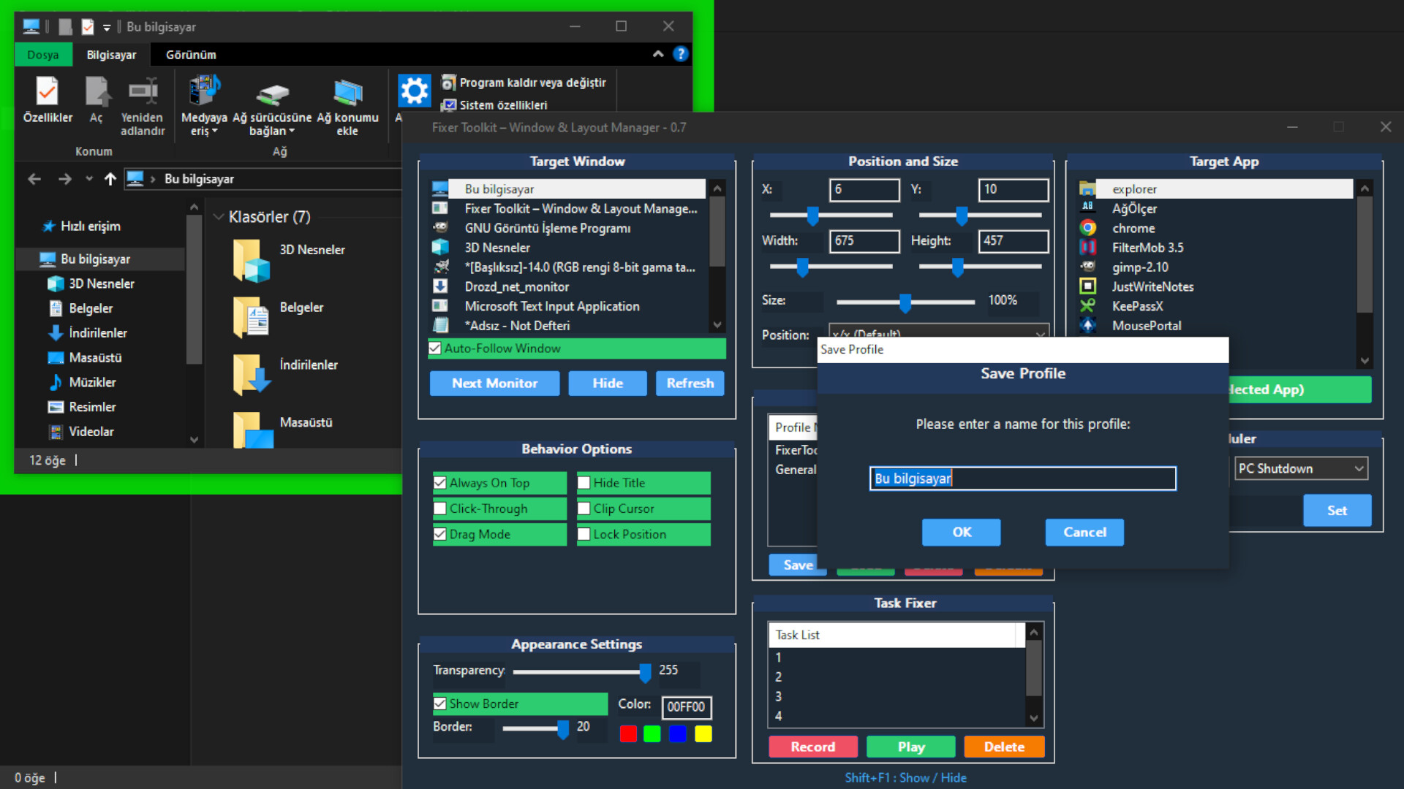This screenshot has width=1404, height=789.
Task: Open the Dosya menu
Action: click(x=42, y=54)
